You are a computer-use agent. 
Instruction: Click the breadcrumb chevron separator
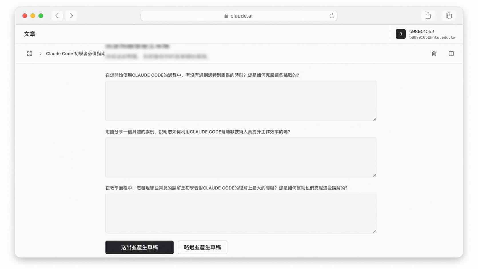coord(40,53)
